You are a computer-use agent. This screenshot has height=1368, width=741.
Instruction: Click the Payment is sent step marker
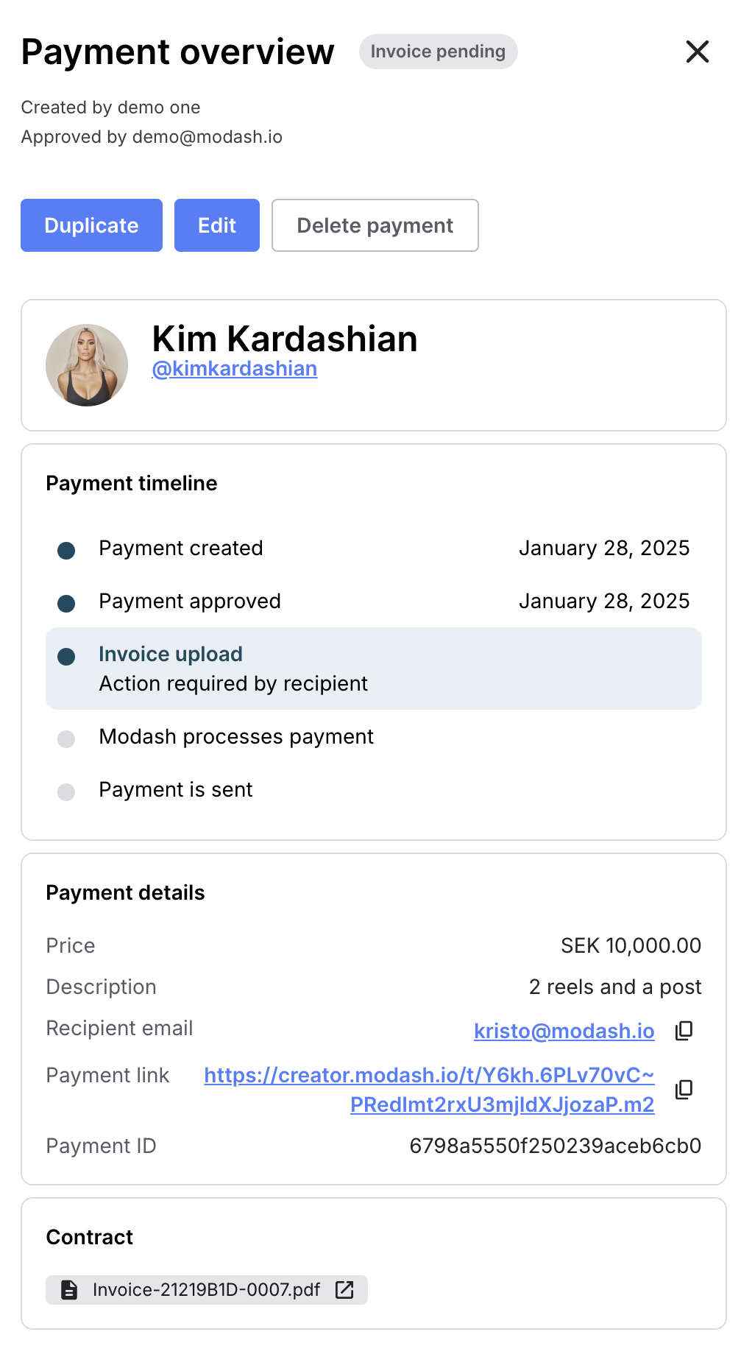pos(66,791)
